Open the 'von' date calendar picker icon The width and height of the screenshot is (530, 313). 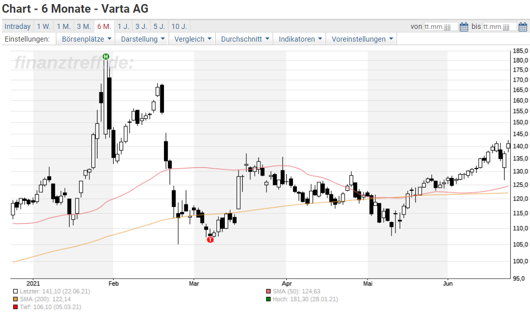pos(464,27)
